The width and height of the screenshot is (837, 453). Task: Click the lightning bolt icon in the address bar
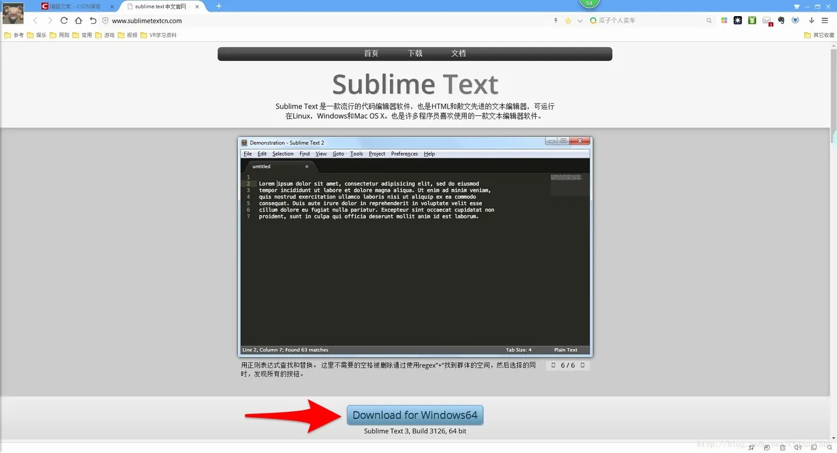[x=555, y=20]
